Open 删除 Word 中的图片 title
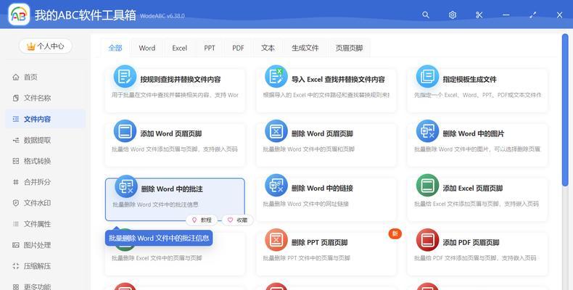Viewport: 573px width, 290px height. coord(473,133)
